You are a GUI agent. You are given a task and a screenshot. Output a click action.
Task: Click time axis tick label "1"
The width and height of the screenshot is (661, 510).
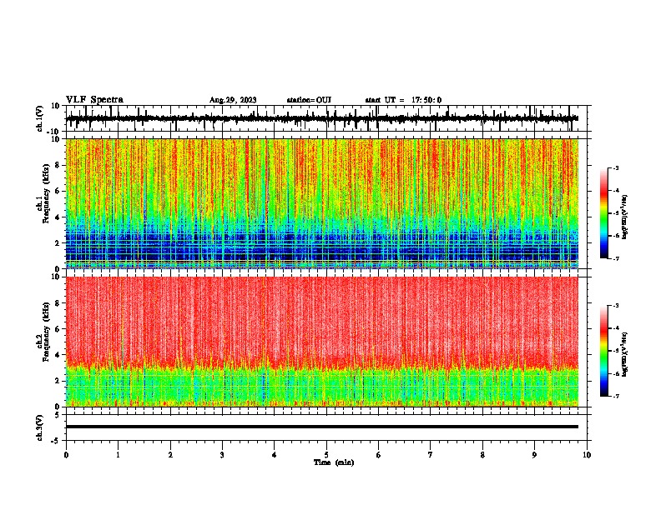coord(118,455)
